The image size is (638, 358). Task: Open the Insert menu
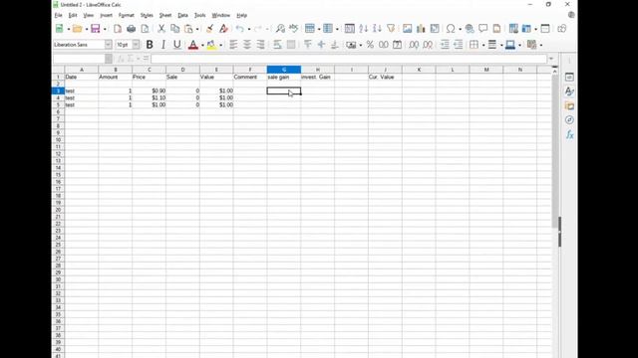pyautogui.click(x=107, y=16)
